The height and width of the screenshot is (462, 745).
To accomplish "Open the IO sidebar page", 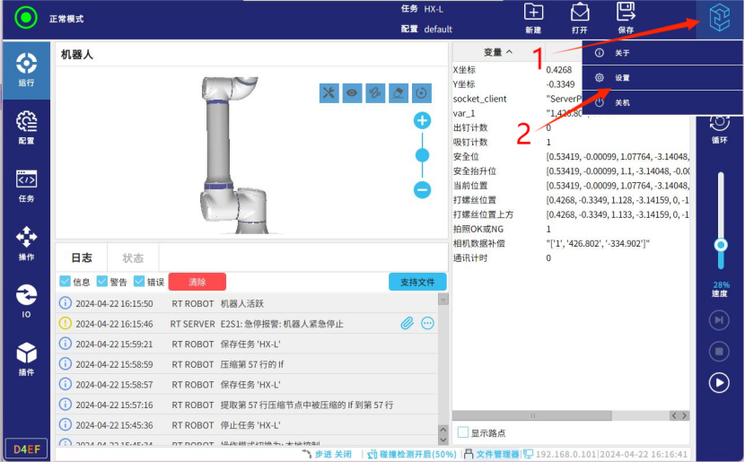I will point(26,301).
